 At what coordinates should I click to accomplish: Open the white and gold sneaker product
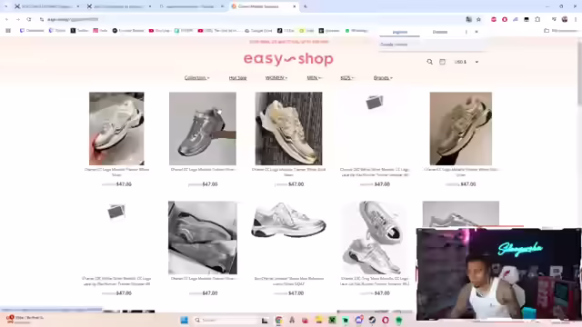coord(288,129)
